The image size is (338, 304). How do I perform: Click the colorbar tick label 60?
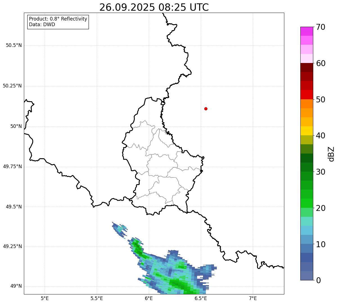321,63
